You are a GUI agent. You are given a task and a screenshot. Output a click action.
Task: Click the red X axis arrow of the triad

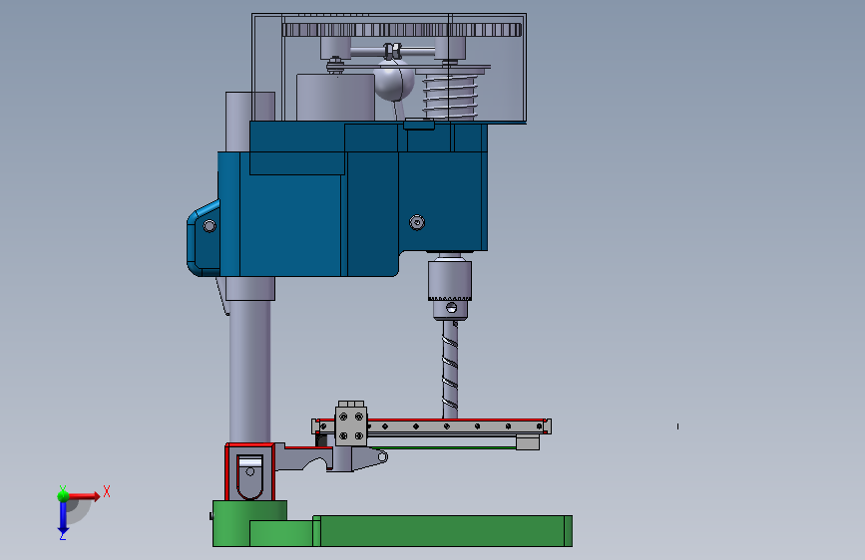[x=83, y=496]
